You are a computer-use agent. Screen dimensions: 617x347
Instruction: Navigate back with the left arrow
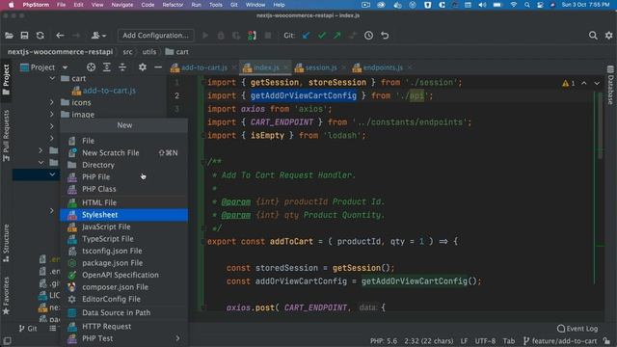(x=60, y=36)
